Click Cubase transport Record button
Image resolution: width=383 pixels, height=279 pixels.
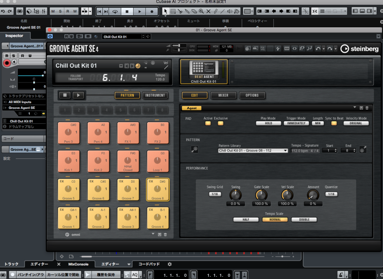point(152,11)
